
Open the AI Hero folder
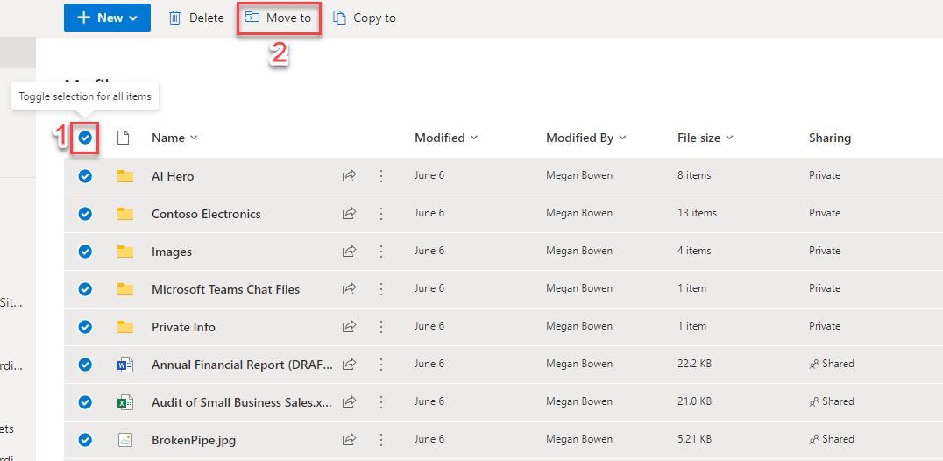pos(173,177)
